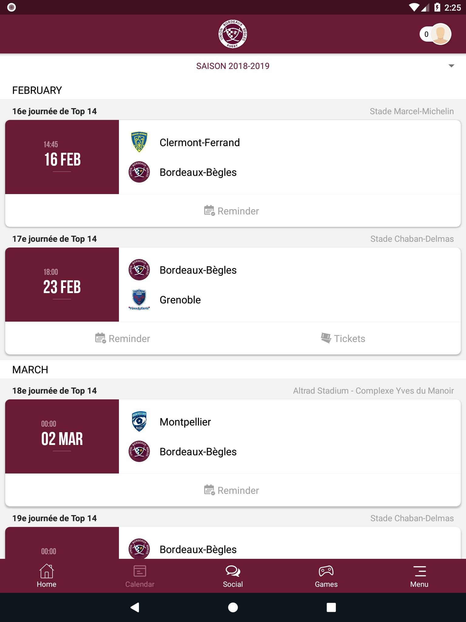Open the Games tab

tap(326, 576)
